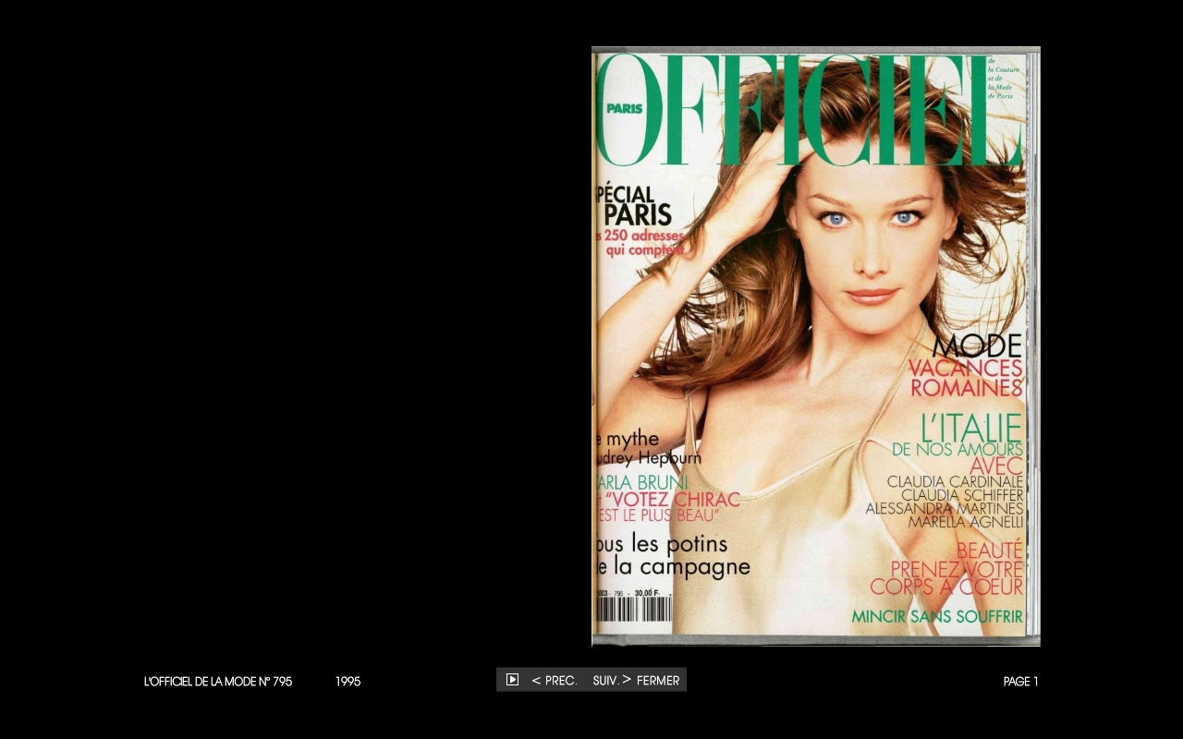Click the 1995 year label
Screen dimensions: 1183x739
coord(348,682)
